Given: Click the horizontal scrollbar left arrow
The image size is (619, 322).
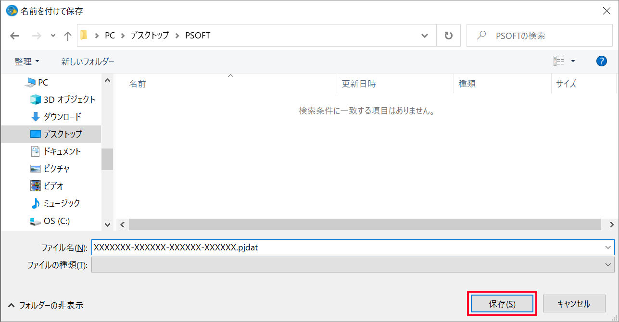Looking at the screenshot, I should click(122, 224).
